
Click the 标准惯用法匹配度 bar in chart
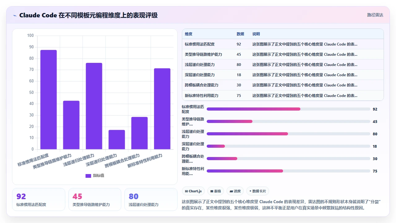tap(49, 99)
